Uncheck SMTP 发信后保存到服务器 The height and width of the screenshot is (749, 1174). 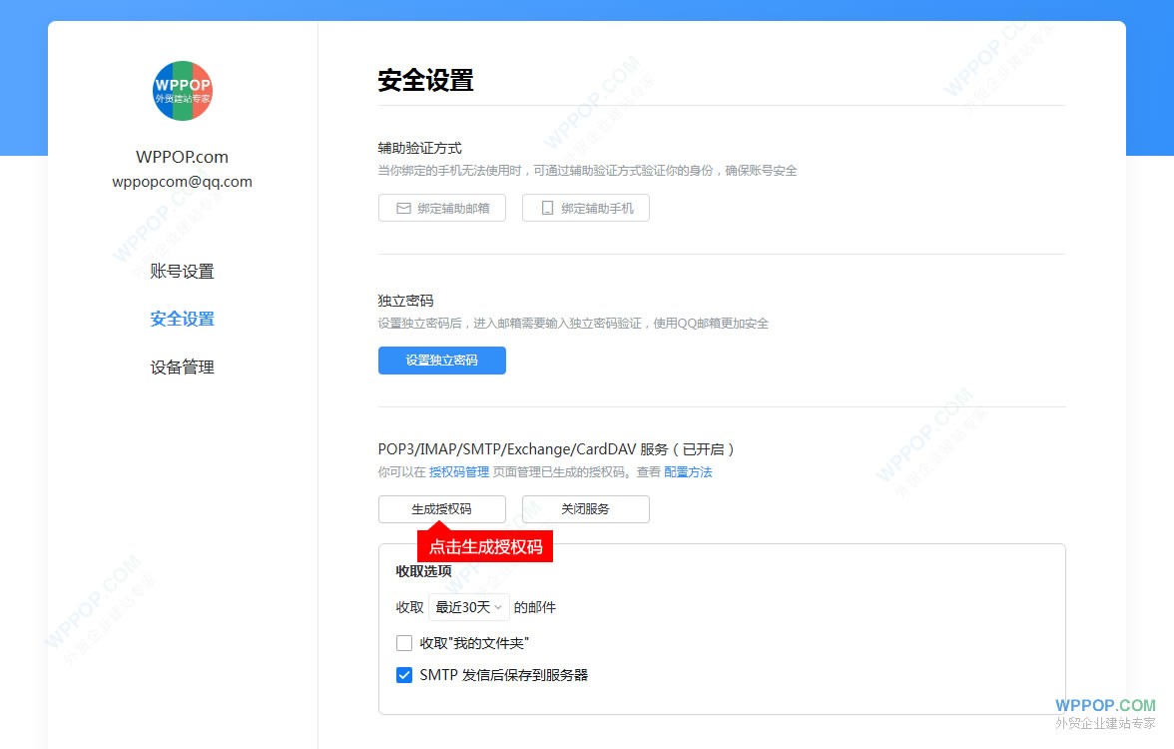(x=403, y=674)
